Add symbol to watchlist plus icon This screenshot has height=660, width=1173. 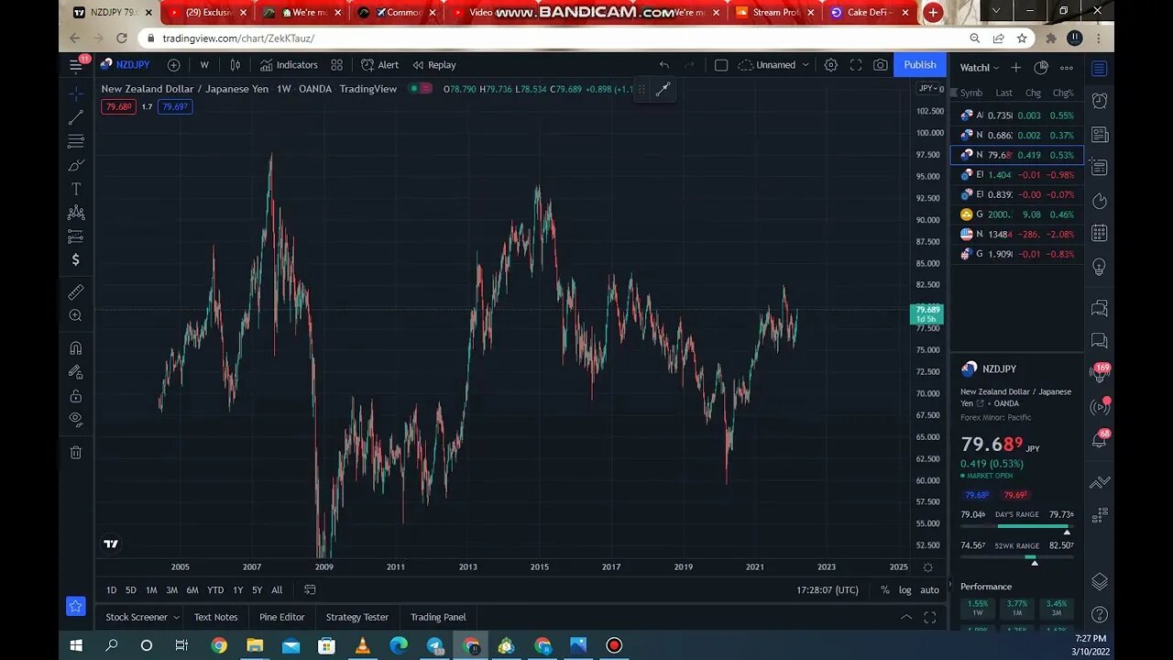(1015, 68)
